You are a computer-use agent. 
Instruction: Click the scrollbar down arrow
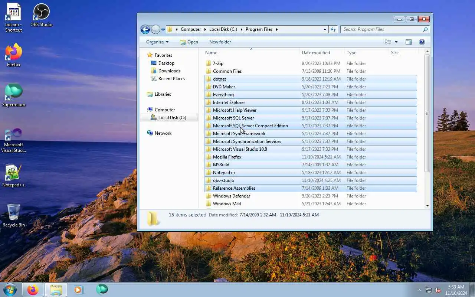427,206
